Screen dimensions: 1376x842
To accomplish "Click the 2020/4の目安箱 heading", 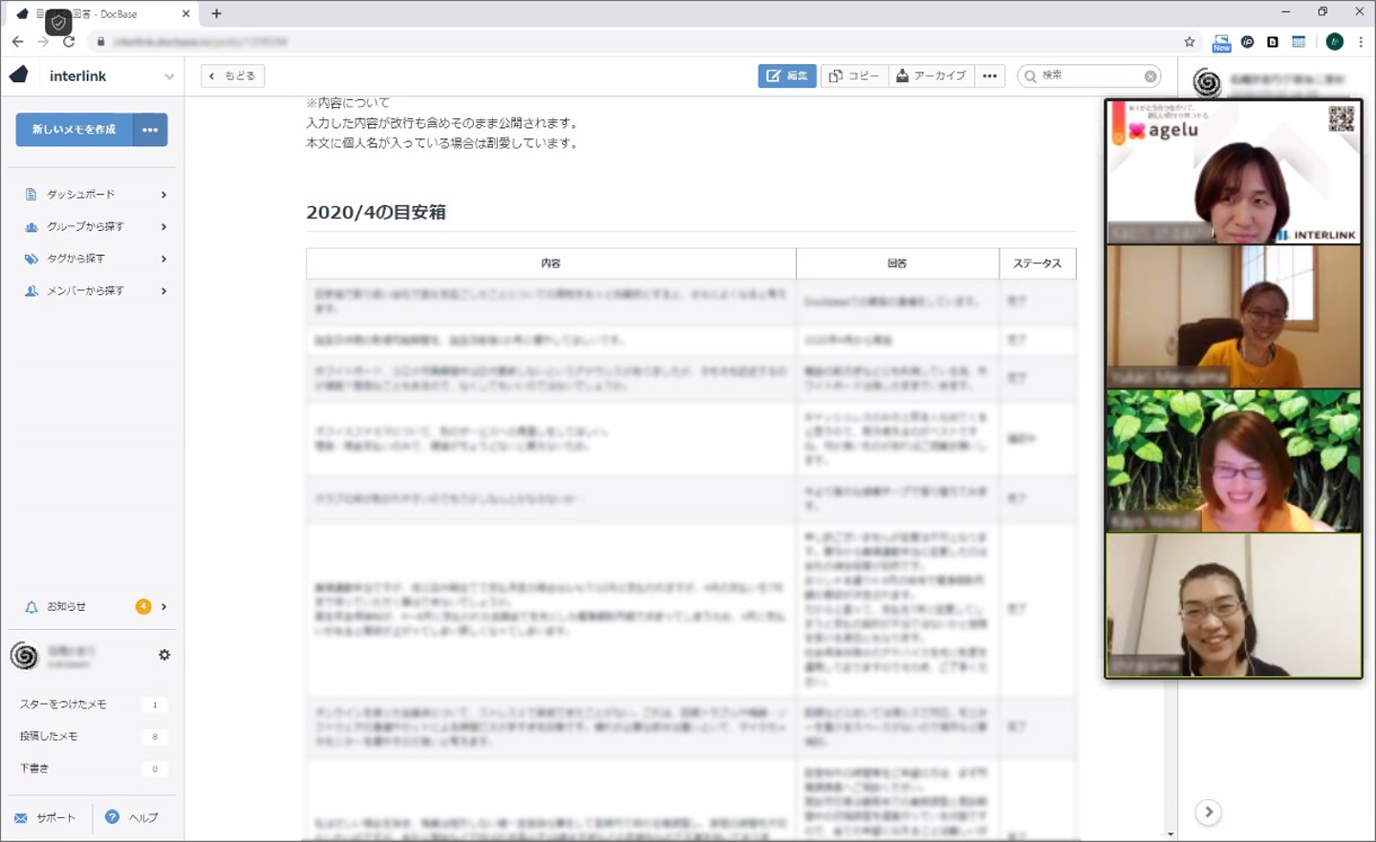I will 376,213.
